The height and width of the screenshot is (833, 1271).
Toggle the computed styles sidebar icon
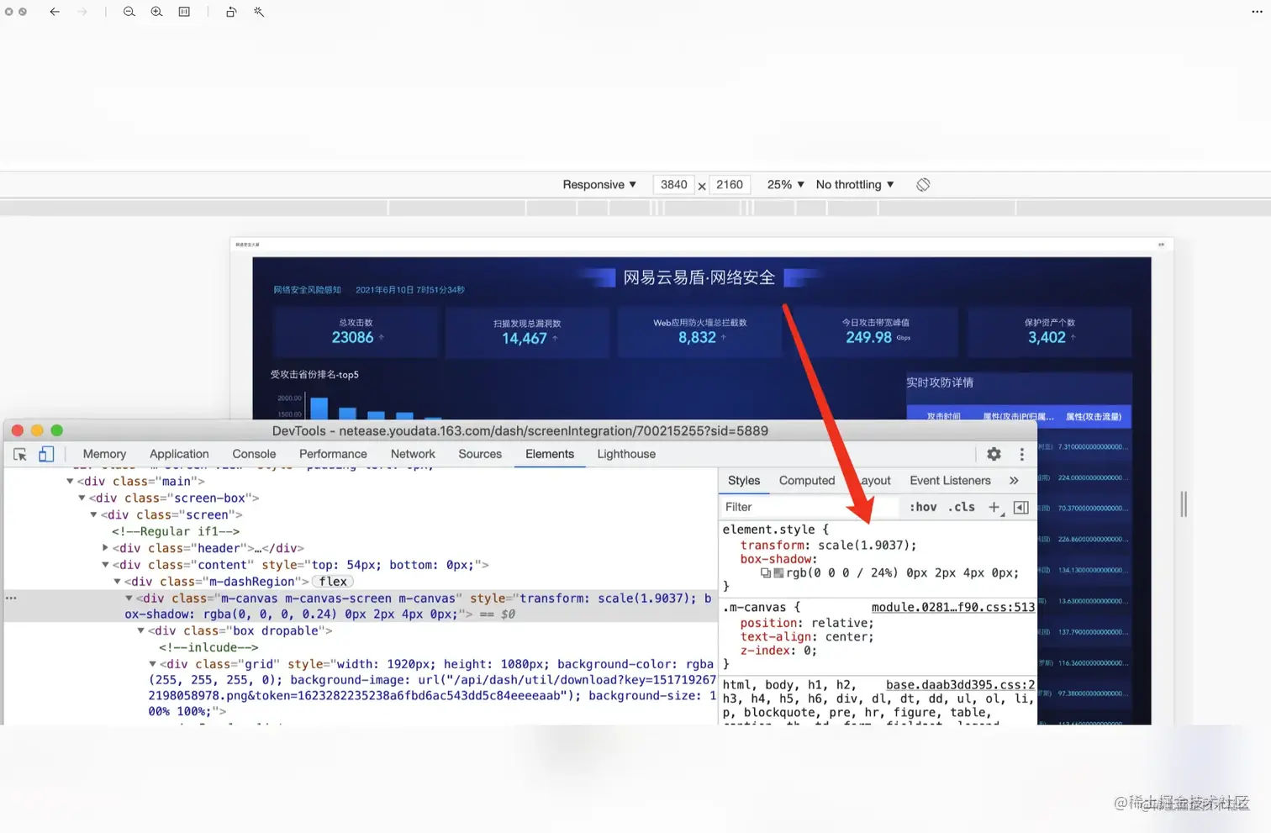pos(1021,507)
